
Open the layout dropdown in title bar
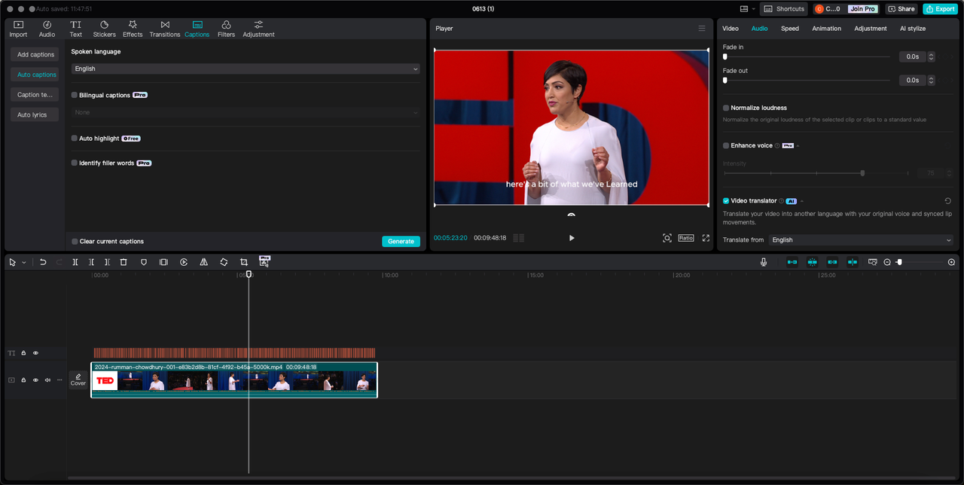pos(746,9)
